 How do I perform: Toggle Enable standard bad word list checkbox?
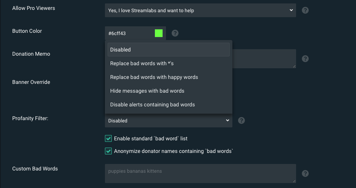(x=108, y=138)
